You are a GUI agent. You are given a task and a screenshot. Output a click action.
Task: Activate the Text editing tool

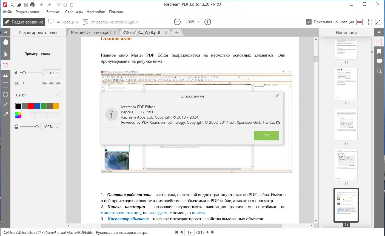5,65
